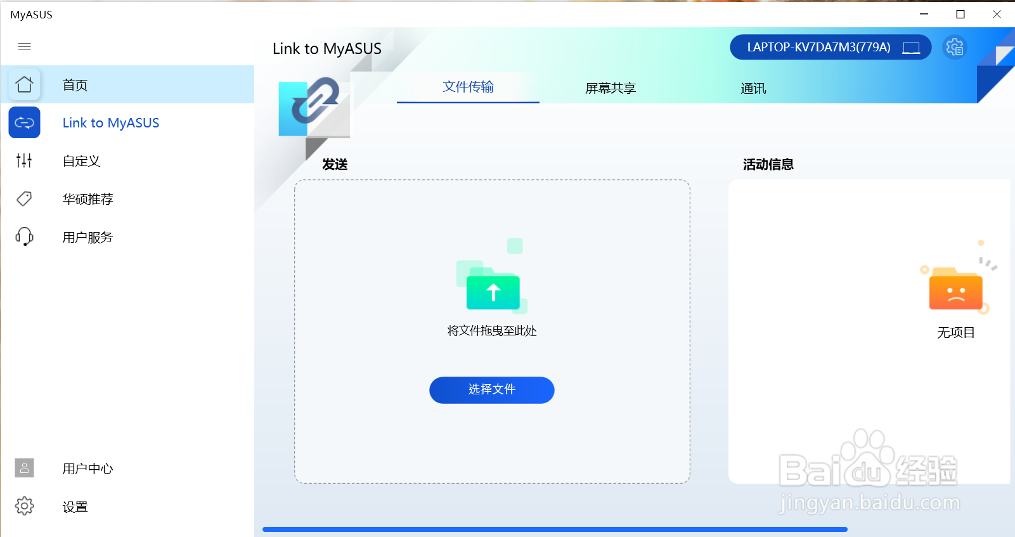Viewport: 1015px width, 537px height.
Task: Click the LAPTOP-KV7DA7M3(779A) device button
Action: point(831,47)
